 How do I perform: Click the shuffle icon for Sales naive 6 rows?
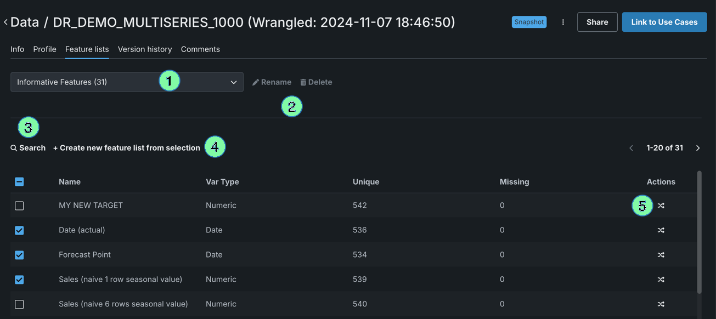click(661, 304)
